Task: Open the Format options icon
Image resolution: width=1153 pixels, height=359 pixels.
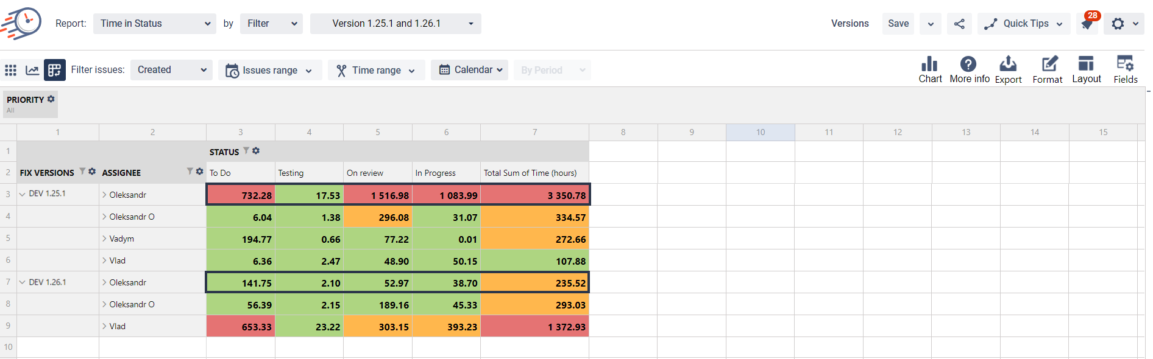Action: click(1048, 64)
